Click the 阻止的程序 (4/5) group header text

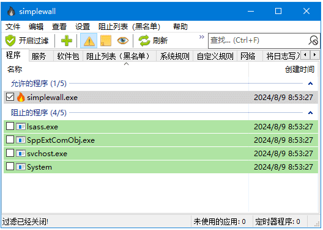coord(39,113)
